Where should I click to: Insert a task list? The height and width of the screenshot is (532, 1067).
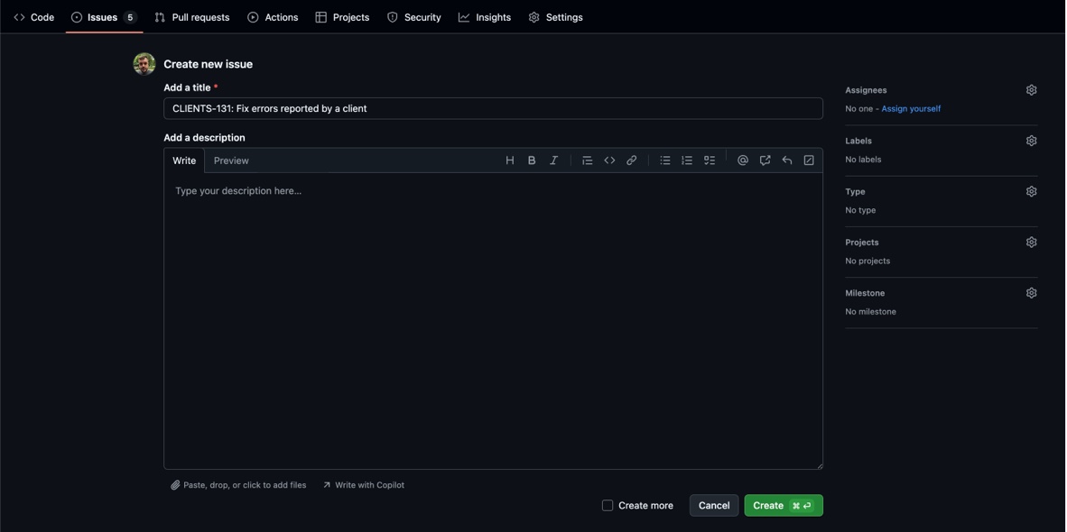tap(710, 161)
